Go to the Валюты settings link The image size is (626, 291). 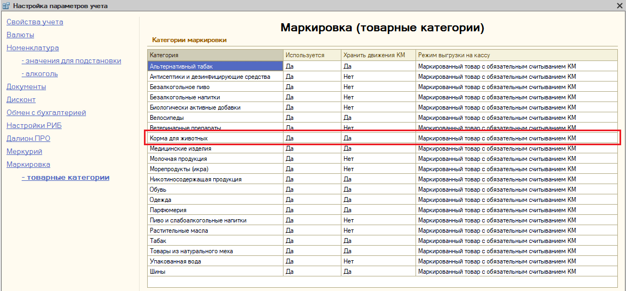pyautogui.click(x=20, y=35)
